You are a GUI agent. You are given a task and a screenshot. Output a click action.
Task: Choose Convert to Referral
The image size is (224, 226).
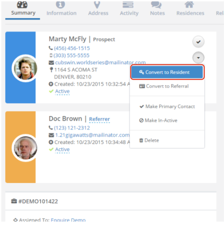pyautogui.click(x=167, y=86)
